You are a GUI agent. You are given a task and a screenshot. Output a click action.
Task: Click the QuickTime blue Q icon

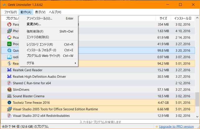pos(9,50)
